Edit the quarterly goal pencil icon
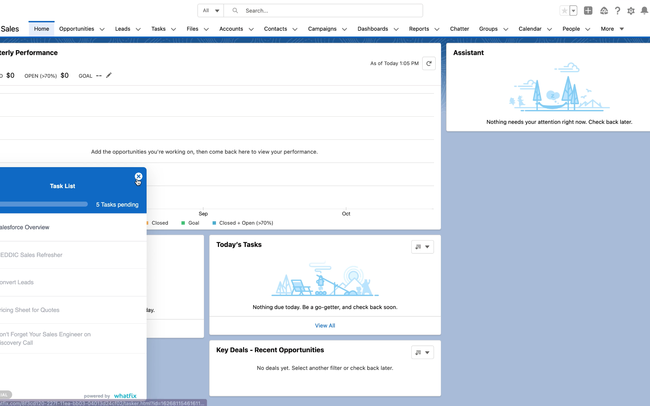Image resolution: width=650 pixels, height=406 pixels. coord(109,75)
